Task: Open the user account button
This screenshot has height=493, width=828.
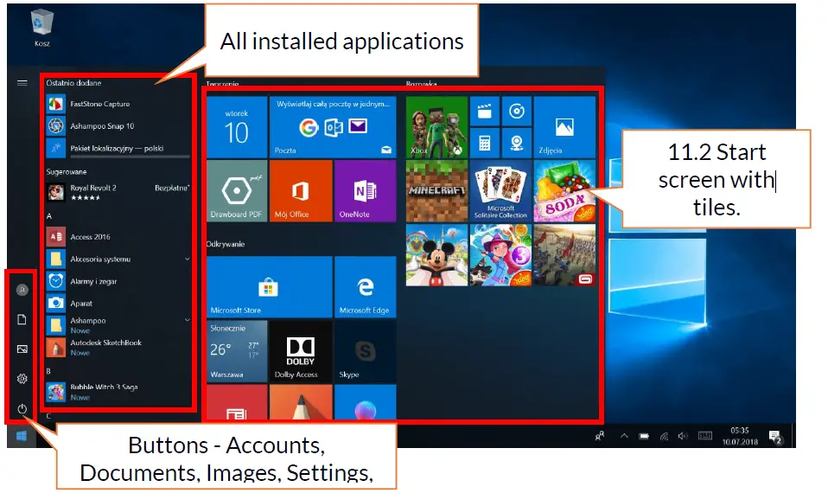Action: click(x=22, y=290)
